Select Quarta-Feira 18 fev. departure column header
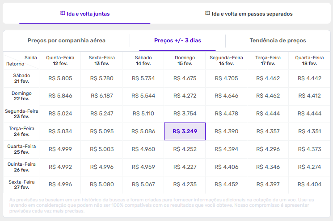The image size is (333, 221). (309, 61)
